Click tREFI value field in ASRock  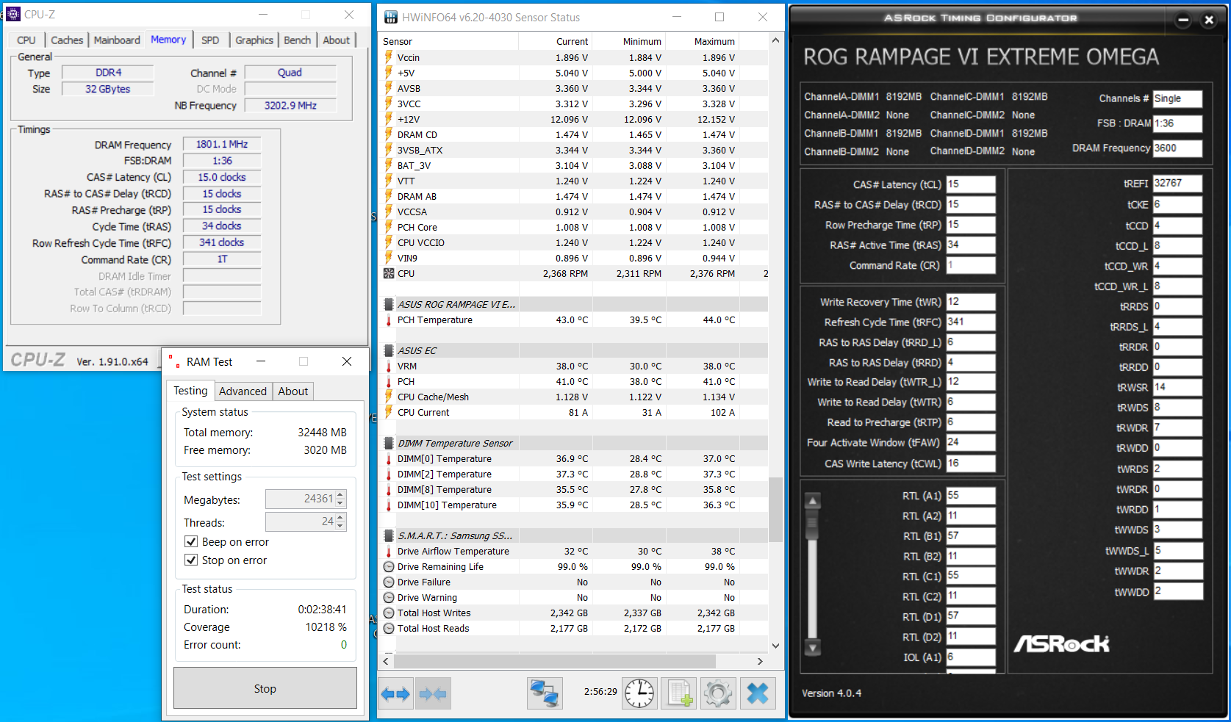1177,184
